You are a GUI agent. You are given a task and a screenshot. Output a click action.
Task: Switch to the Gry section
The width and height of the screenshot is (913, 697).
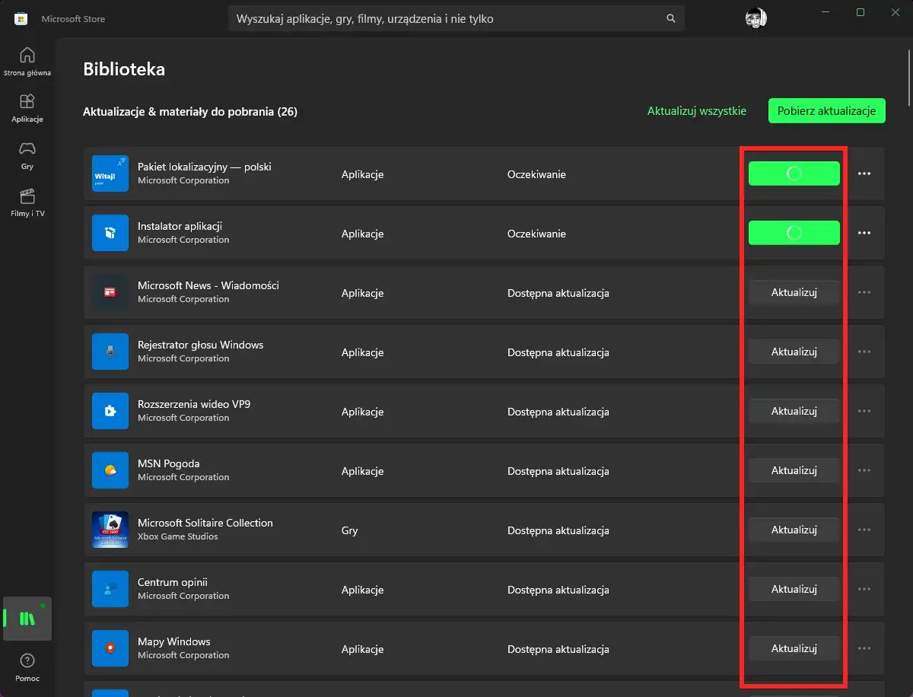[x=27, y=154]
